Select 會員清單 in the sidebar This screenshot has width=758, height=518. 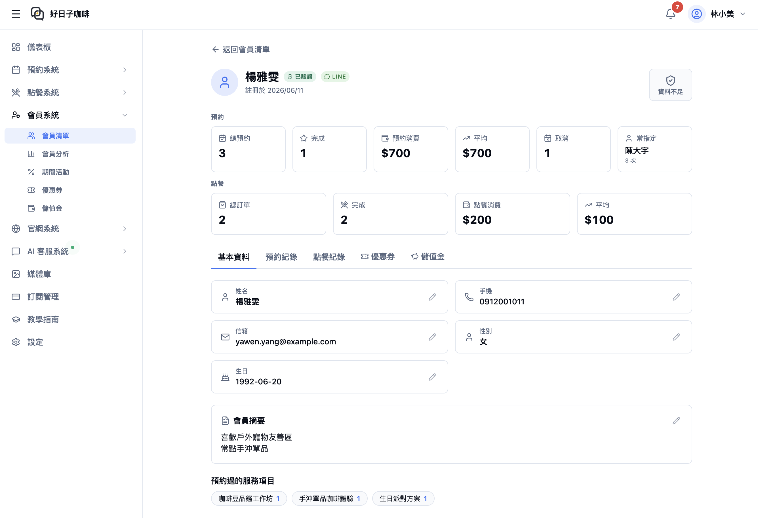point(70,136)
